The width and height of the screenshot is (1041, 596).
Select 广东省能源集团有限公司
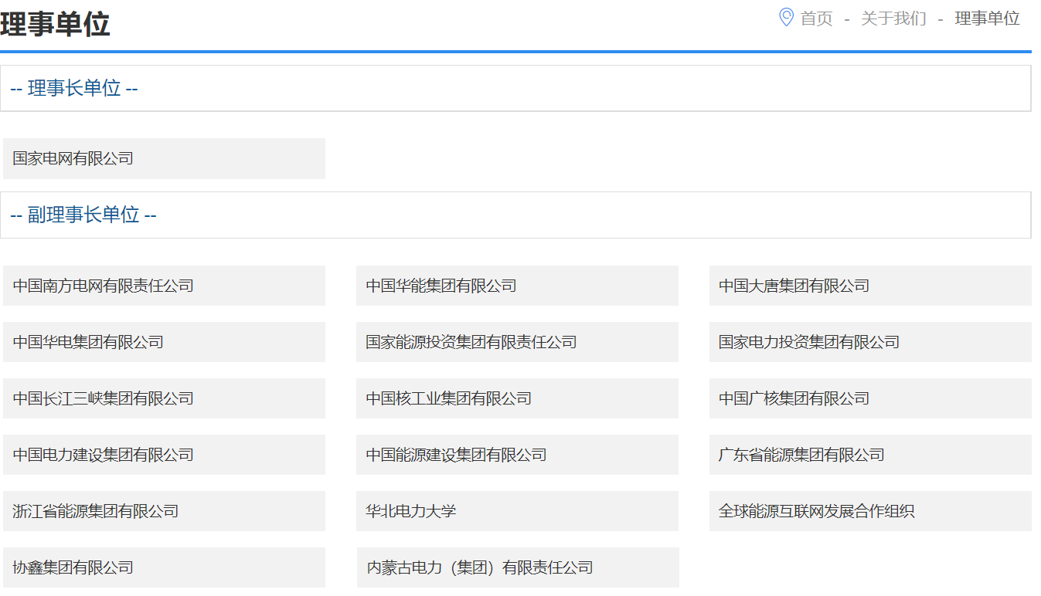(870, 455)
